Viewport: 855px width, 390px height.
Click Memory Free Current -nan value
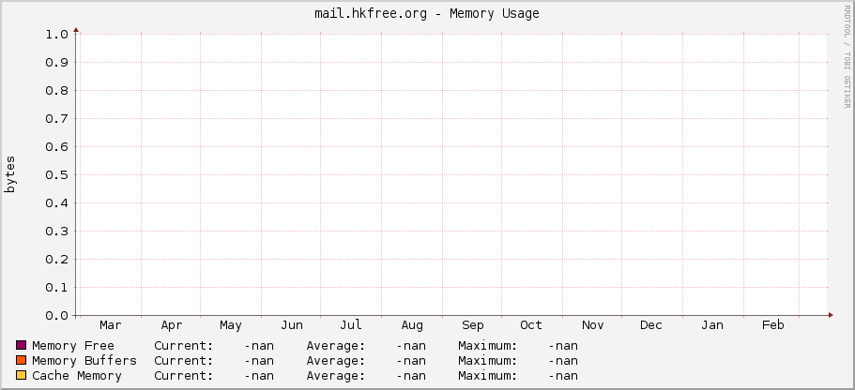259,346
